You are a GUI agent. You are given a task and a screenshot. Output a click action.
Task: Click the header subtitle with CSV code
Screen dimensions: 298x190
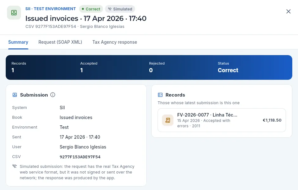click(x=75, y=27)
